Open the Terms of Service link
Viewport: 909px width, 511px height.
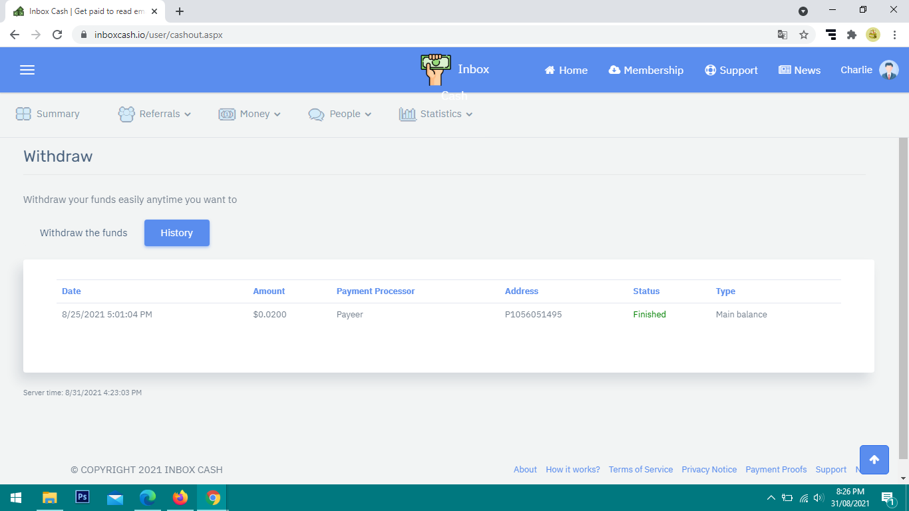(x=641, y=469)
